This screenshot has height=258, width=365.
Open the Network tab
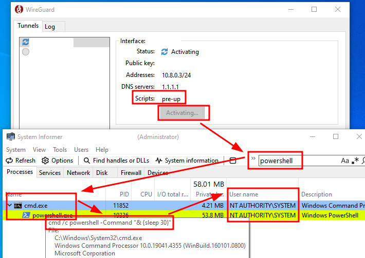pyautogui.click(x=78, y=173)
